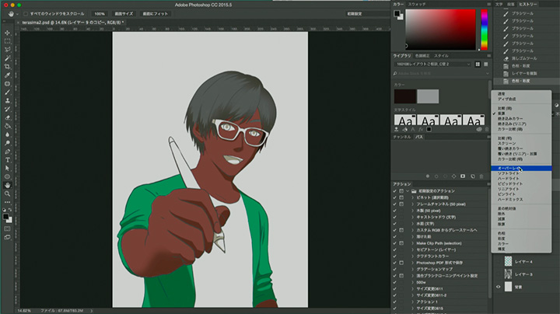Image resolution: width=560 pixels, height=314 pixels.
Task: Click the 画面にフィット button
Action: pyautogui.click(x=155, y=14)
